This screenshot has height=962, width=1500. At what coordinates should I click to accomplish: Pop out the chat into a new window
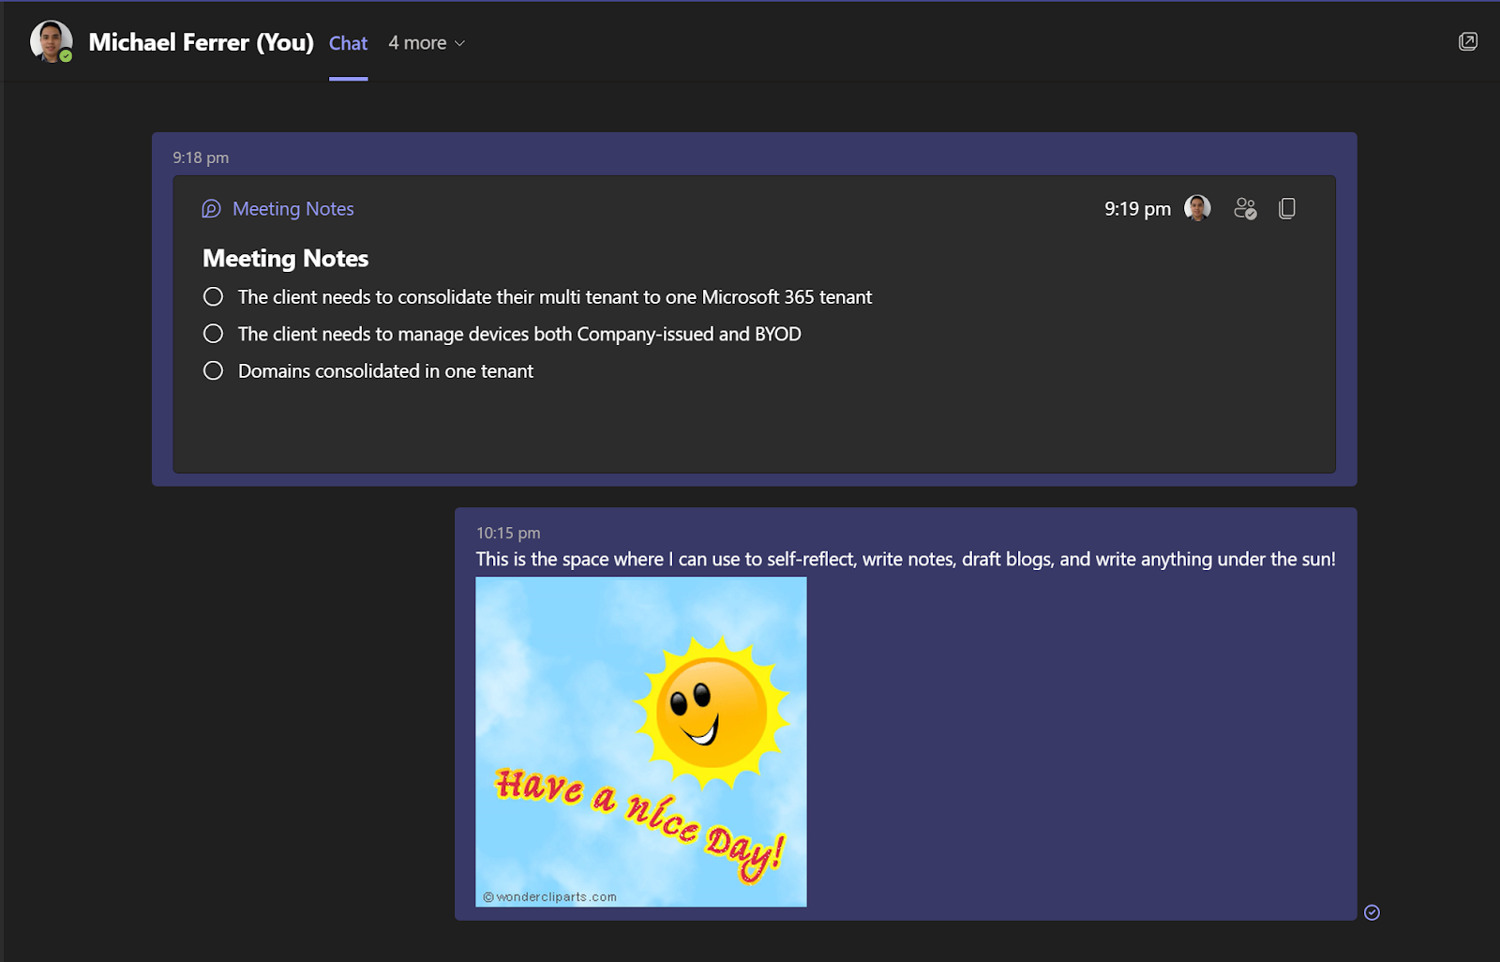click(1468, 41)
